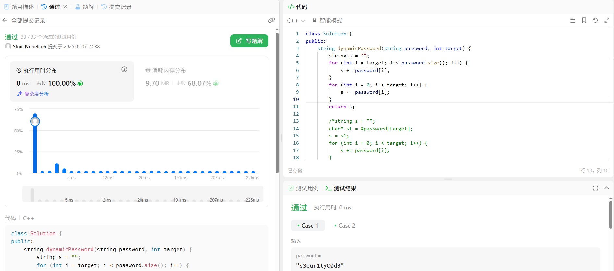Screen dimensions: 614x271
Task: Click the 测试结果 terminal icon
Action: point(328,188)
